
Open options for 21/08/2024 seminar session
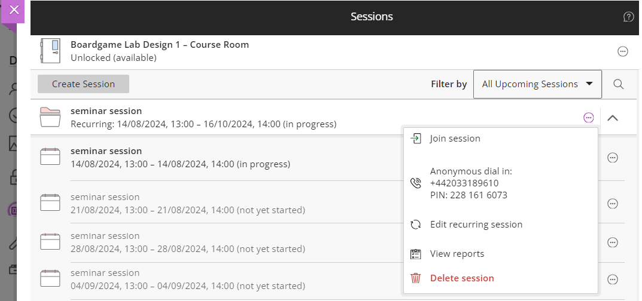pyautogui.click(x=612, y=204)
